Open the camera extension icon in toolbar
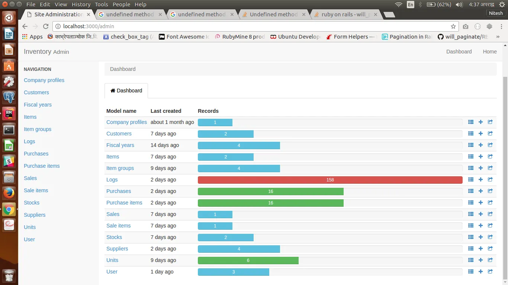 (466, 26)
